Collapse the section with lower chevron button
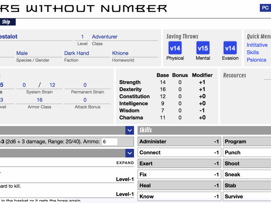271x203 pixels. pyautogui.click(x=129, y=153)
